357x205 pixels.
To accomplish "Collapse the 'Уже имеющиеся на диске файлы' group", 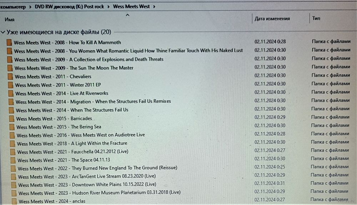I will (x=3, y=32).
